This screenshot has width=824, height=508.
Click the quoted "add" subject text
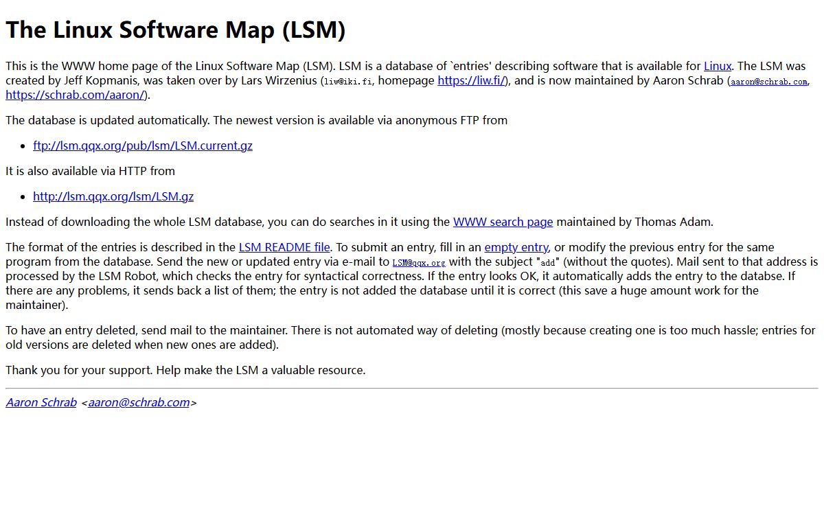pyautogui.click(x=548, y=263)
